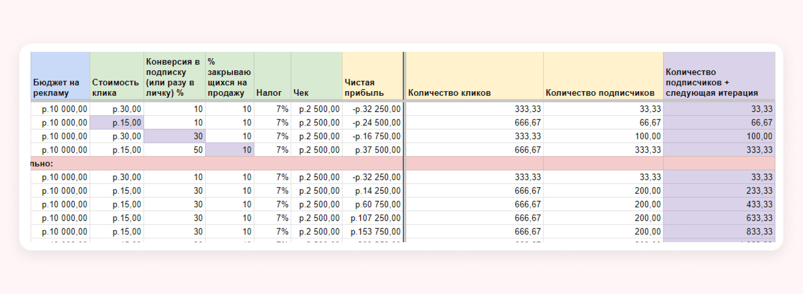Select the conversion cell with value 50

pyautogui.click(x=174, y=150)
